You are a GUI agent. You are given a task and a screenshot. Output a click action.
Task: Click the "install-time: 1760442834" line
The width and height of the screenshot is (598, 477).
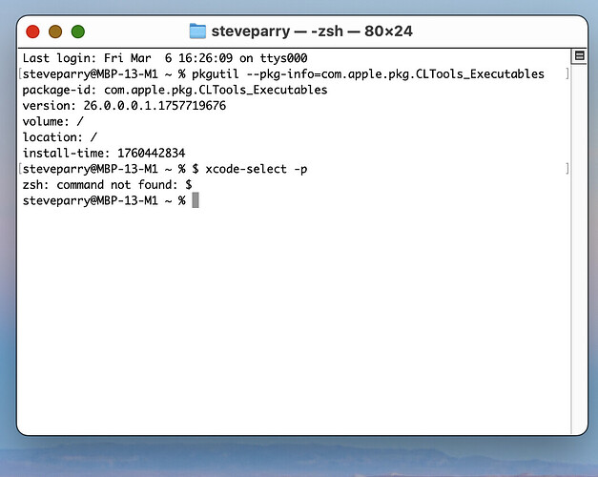point(104,153)
